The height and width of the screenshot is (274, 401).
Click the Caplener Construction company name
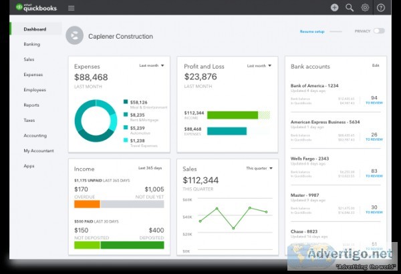pos(121,37)
